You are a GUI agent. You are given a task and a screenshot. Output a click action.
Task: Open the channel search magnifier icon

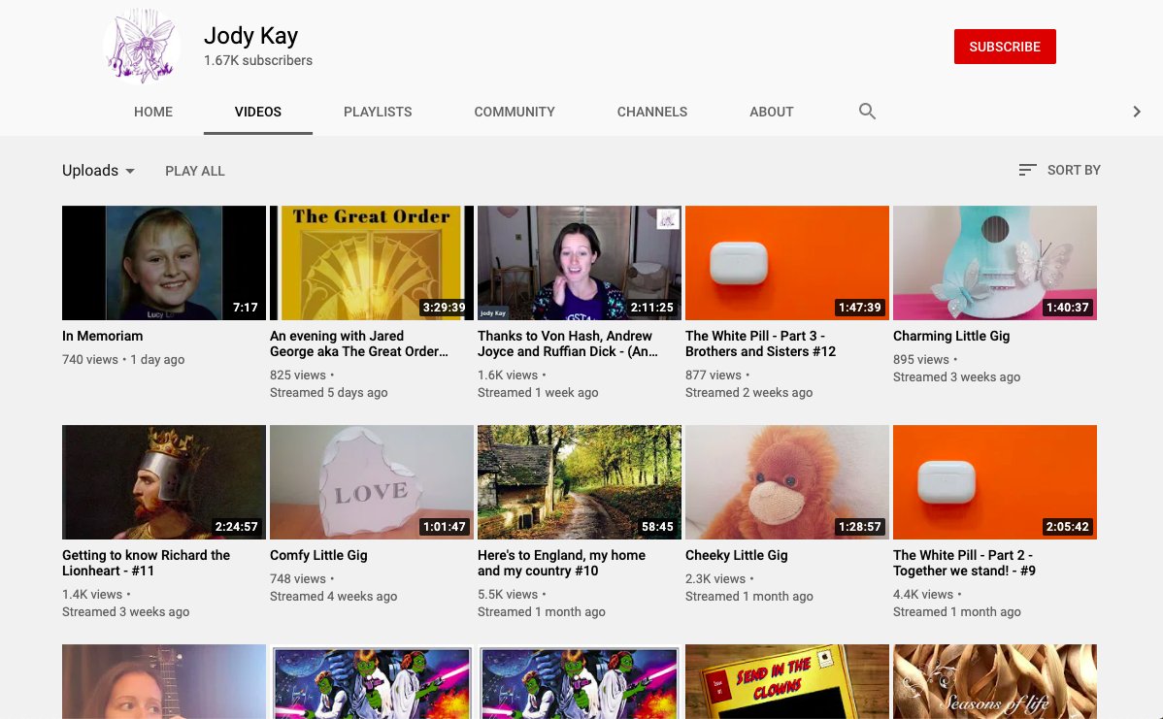coord(867,112)
